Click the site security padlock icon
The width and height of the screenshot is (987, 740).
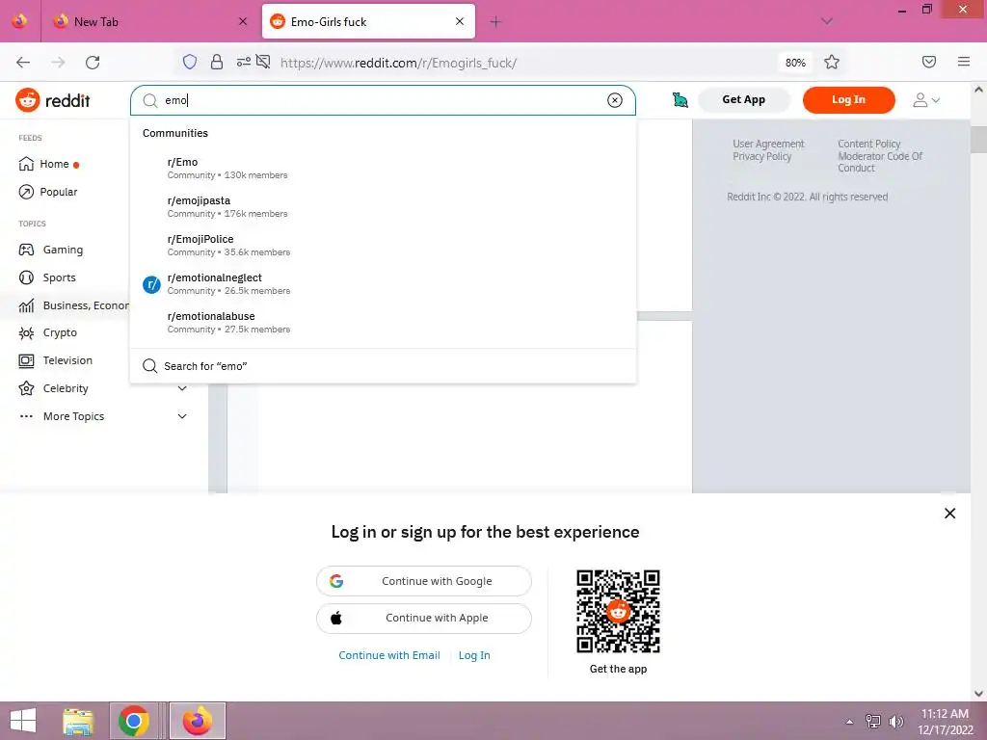[217, 63]
